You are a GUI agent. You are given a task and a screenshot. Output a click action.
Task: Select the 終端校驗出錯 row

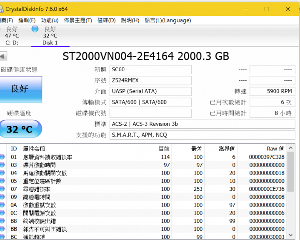pyautogui.click(x=143, y=221)
